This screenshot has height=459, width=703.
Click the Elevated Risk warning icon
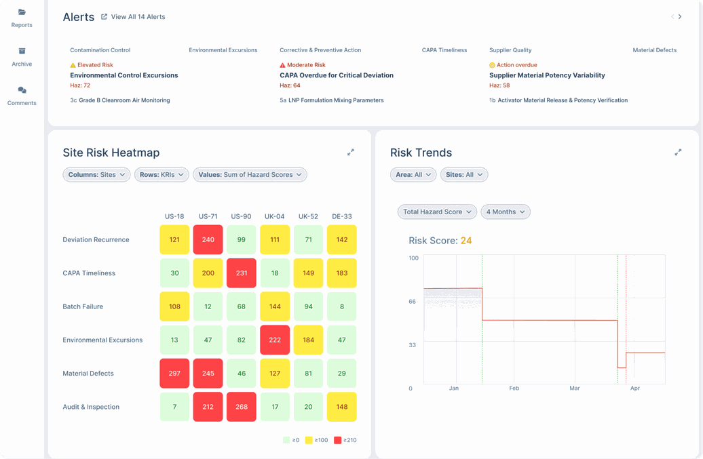[x=73, y=65]
